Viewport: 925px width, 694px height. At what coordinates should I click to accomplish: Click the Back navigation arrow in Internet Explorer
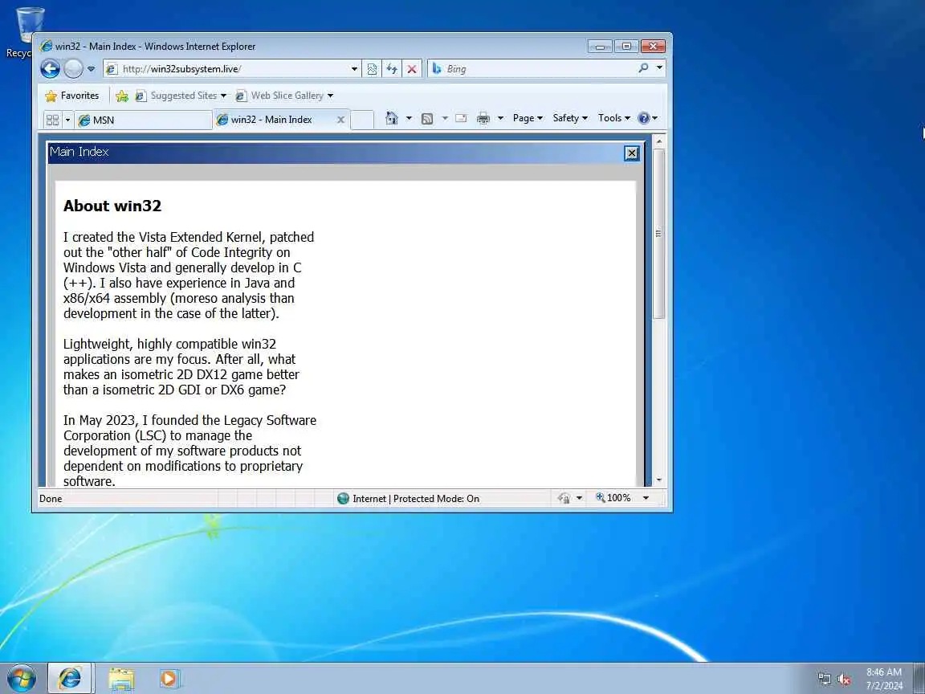pyautogui.click(x=50, y=69)
